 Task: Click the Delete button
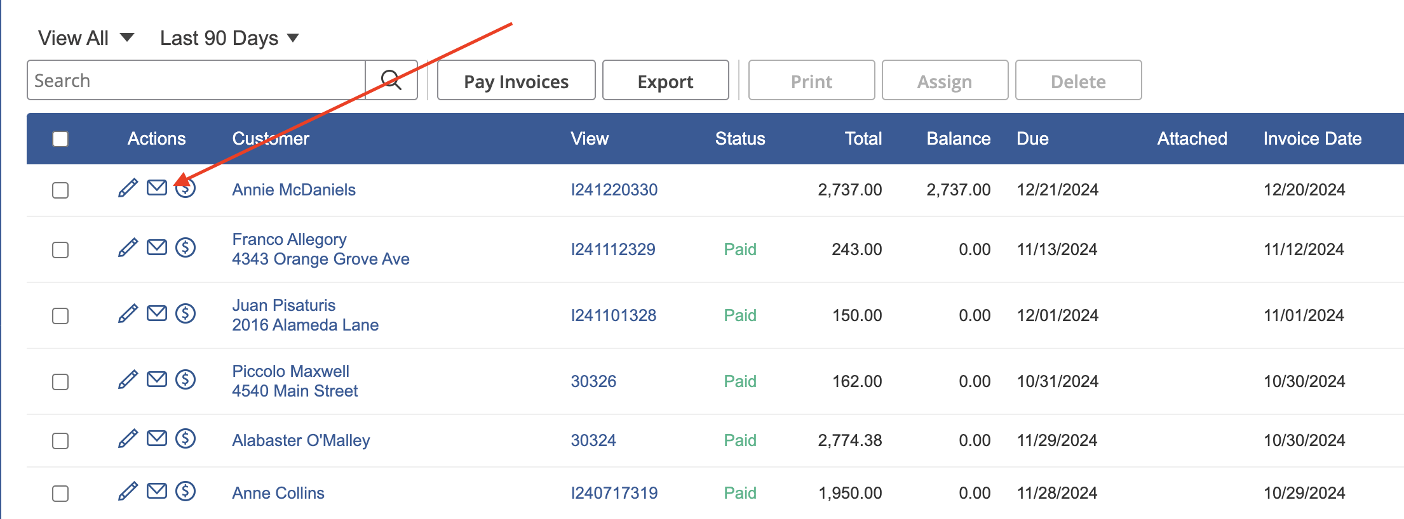click(x=1079, y=81)
